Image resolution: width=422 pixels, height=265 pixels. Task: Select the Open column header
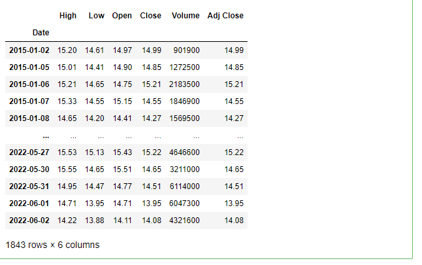point(122,15)
